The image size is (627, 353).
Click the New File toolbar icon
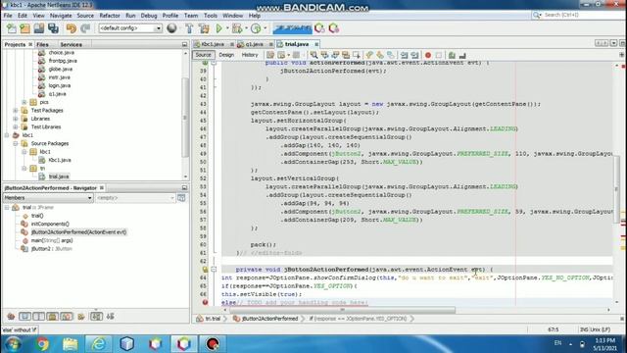click(12, 28)
